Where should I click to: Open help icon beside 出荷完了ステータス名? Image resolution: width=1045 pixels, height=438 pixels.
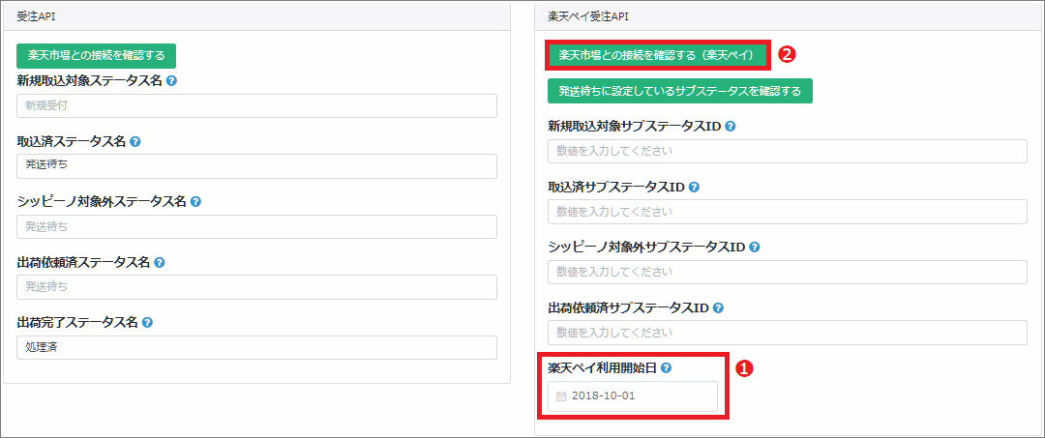click(147, 322)
